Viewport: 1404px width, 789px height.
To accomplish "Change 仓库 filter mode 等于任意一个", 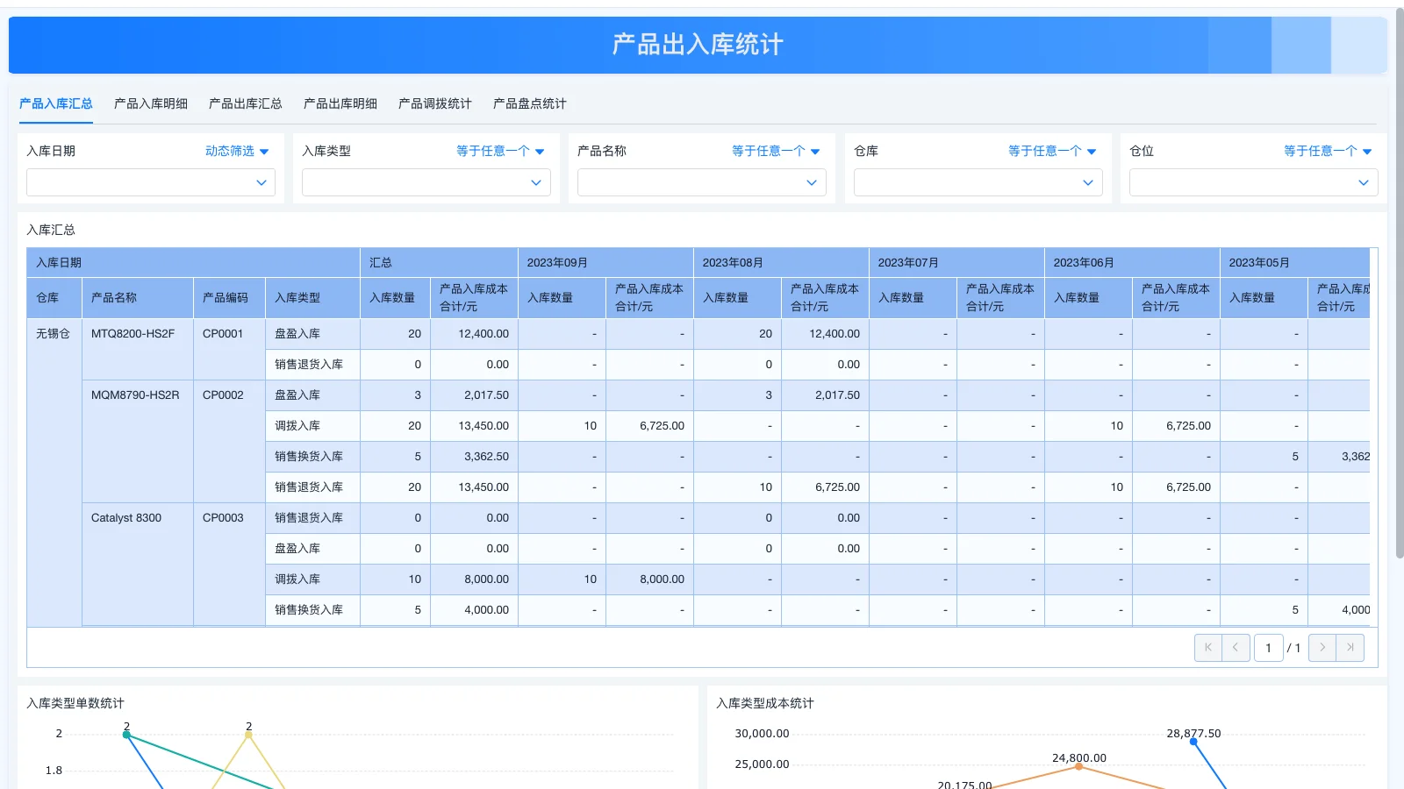I will [1052, 151].
